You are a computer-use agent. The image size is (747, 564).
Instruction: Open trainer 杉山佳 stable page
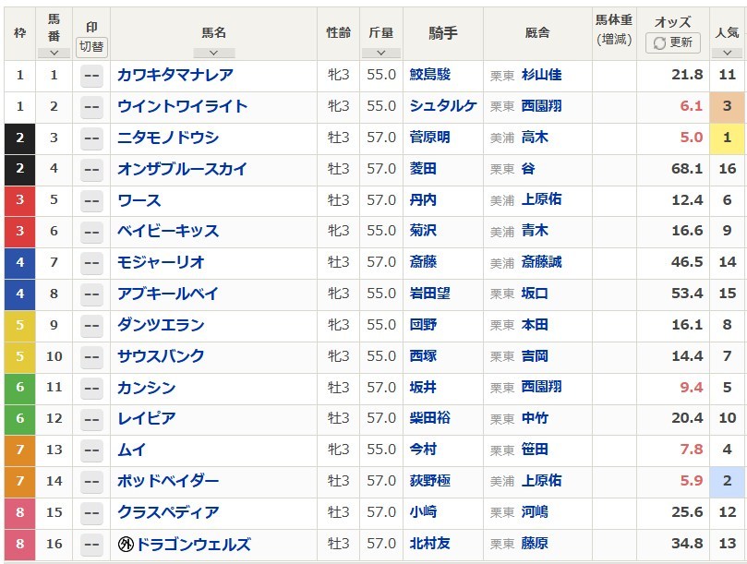point(541,76)
